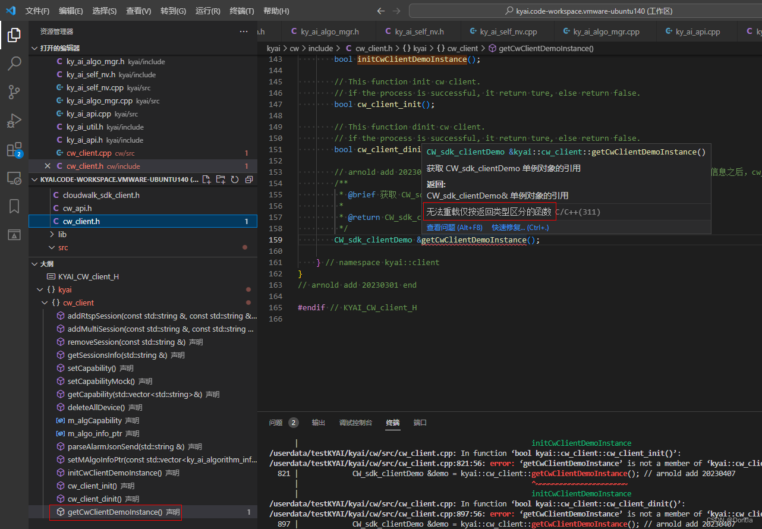Image resolution: width=762 pixels, height=529 pixels.
Task: Click the 查看问题 link in hover popup
Action: click(x=454, y=228)
